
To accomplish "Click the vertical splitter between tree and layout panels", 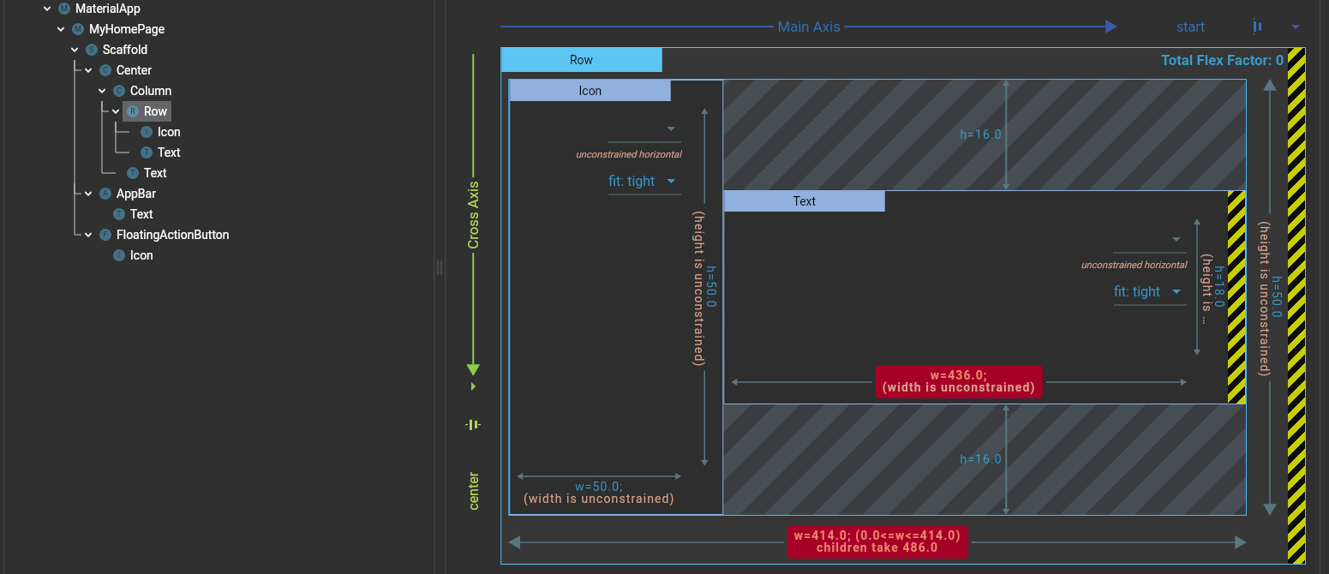I will [x=440, y=267].
